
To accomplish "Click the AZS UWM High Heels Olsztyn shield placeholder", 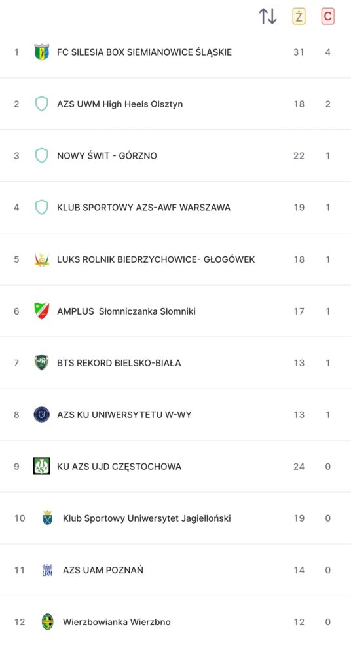I will click(x=41, y=104).
